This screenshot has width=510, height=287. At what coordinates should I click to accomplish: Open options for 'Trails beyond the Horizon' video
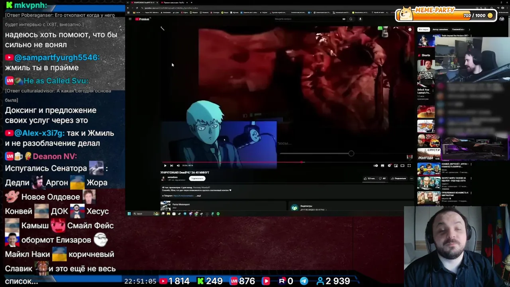click(471, 36)
